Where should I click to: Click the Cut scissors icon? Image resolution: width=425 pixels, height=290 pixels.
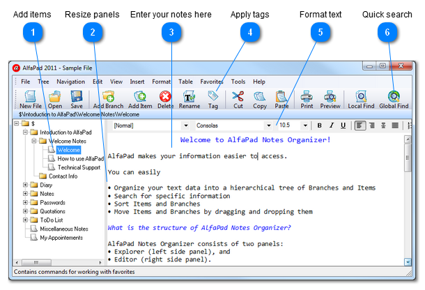238,96
